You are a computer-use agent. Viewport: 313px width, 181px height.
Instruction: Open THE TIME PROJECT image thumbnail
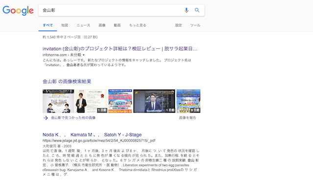pos(58,101)
